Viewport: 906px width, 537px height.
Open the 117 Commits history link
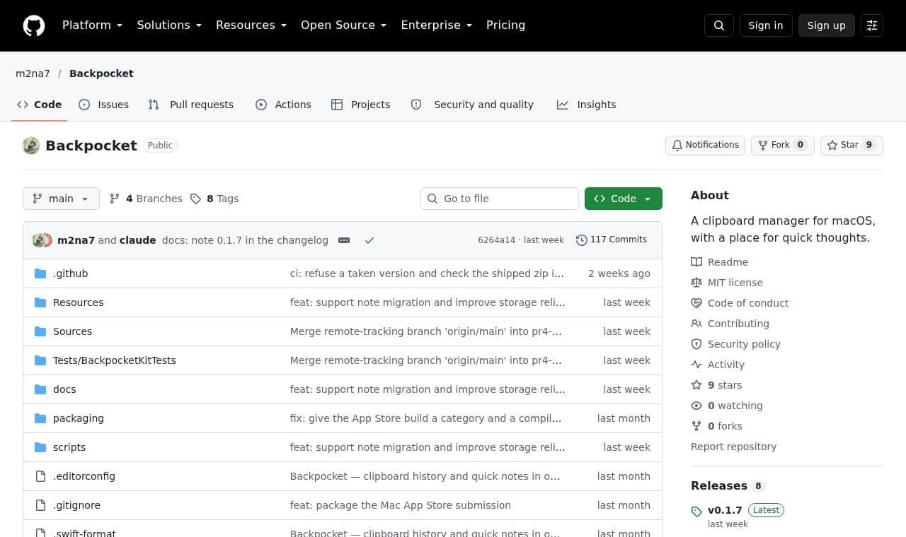pyautogui.click(x=612, y=240)
